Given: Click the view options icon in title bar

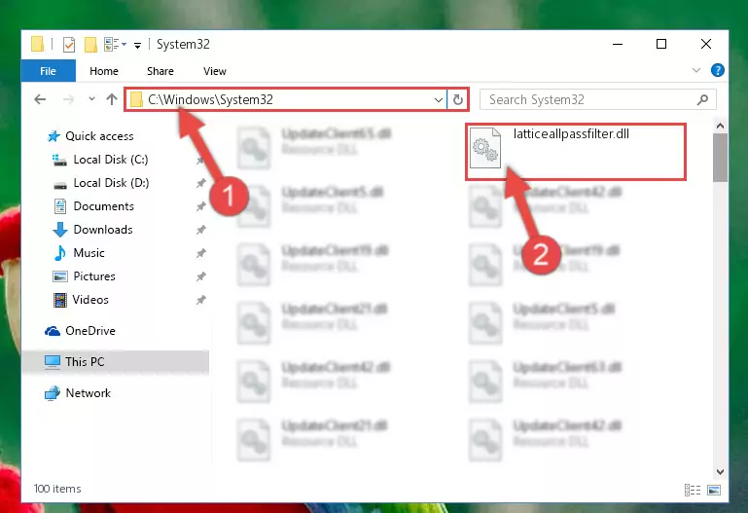Looking at the screenshot, I should click(x=115, y=45).
